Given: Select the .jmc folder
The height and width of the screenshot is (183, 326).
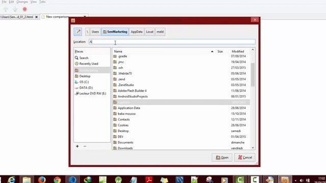Looking at the screenshot, I should 181,62.
